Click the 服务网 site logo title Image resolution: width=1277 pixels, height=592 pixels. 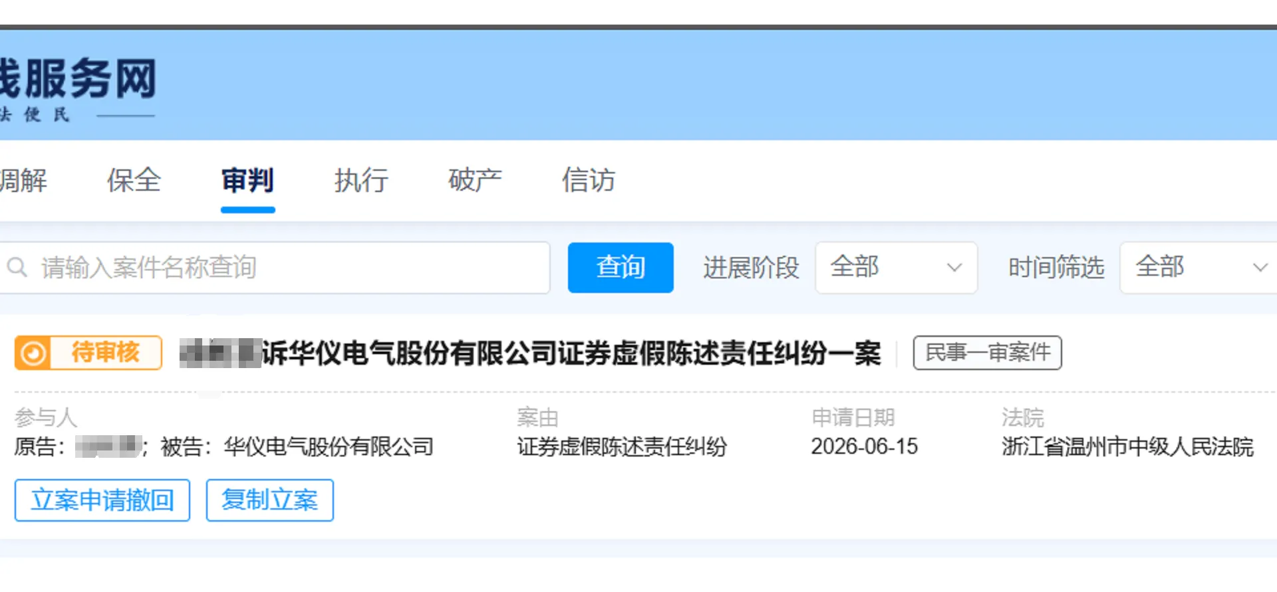(78, 78)
